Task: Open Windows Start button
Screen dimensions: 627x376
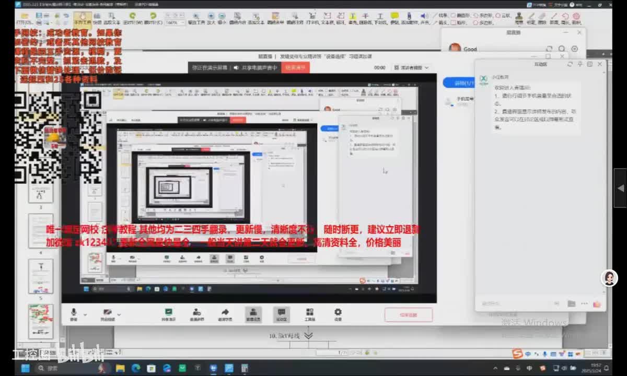Action: pyautogui.click(x=25, y=368)
